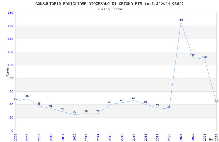Click the Anno x-axis title

point(213,139)
